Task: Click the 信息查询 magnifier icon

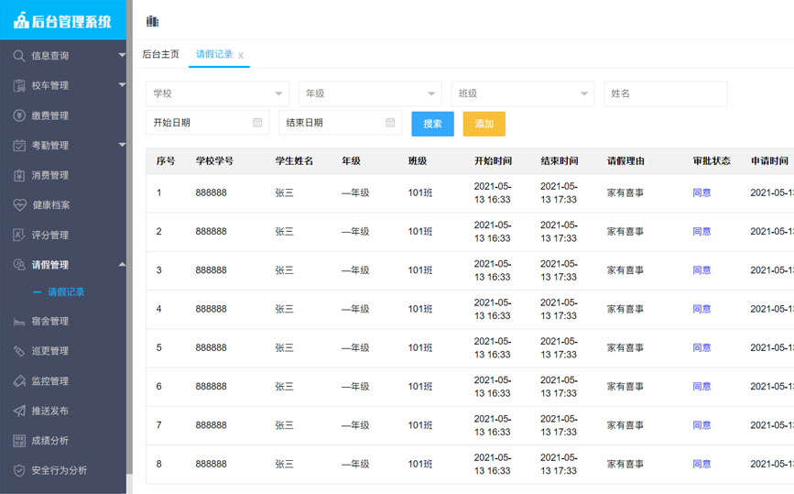Action: pos(18,56)
